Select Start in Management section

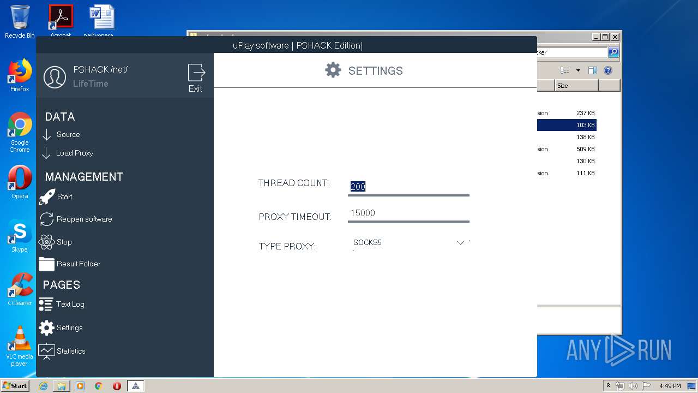click(x=64, y=197)
